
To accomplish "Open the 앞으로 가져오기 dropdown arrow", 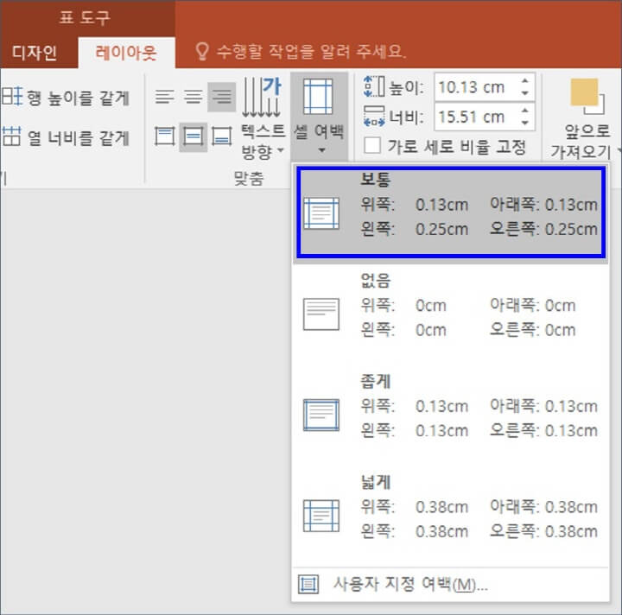I will (619, 150).
